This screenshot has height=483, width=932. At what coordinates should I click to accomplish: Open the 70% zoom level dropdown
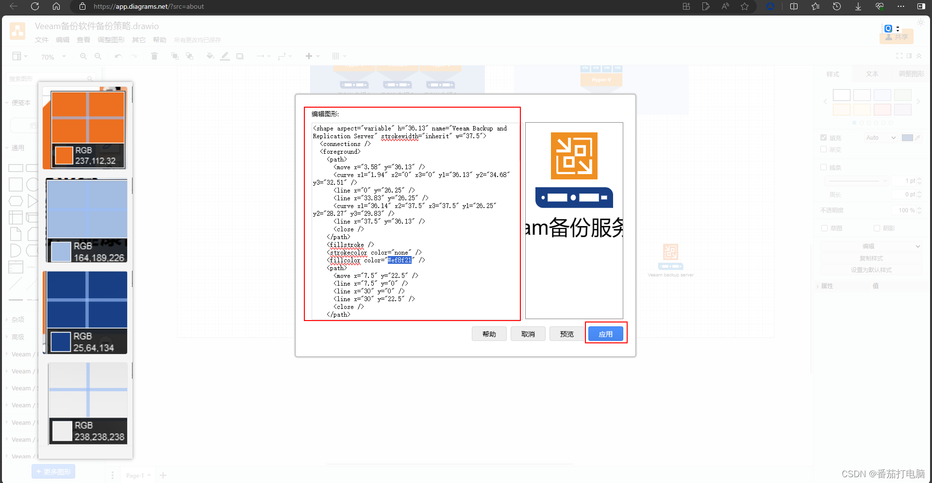[53, 57]
